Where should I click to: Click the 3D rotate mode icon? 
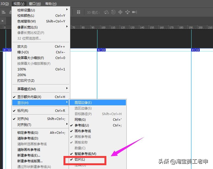click(x=106, y=12)
